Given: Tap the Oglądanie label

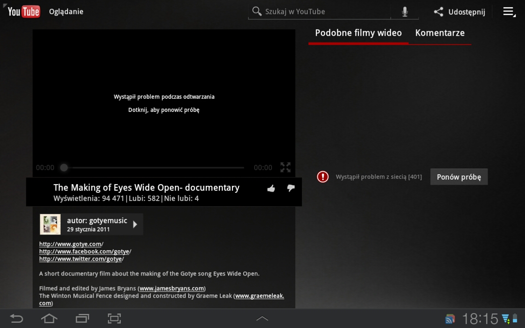Looking at the screenshot, I should tap(66, 11).
